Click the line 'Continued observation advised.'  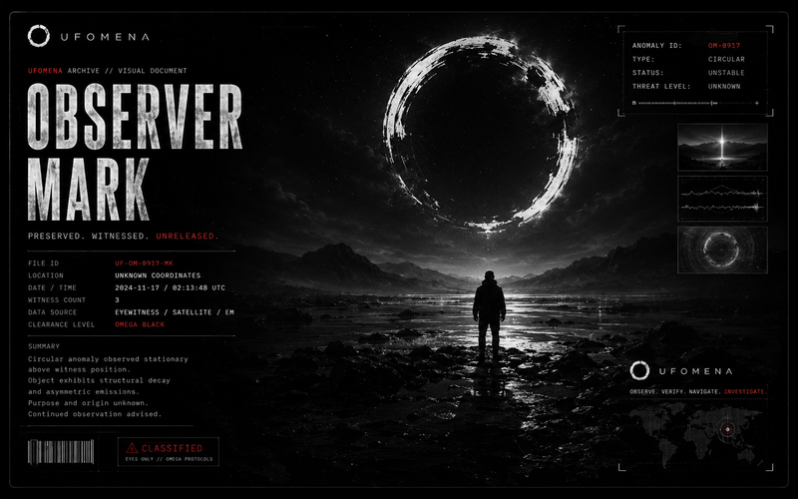tap(95, 414)
